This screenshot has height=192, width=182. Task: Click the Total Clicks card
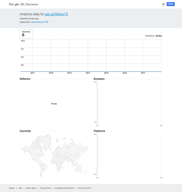pyautogui.click(x=26, y=34)
